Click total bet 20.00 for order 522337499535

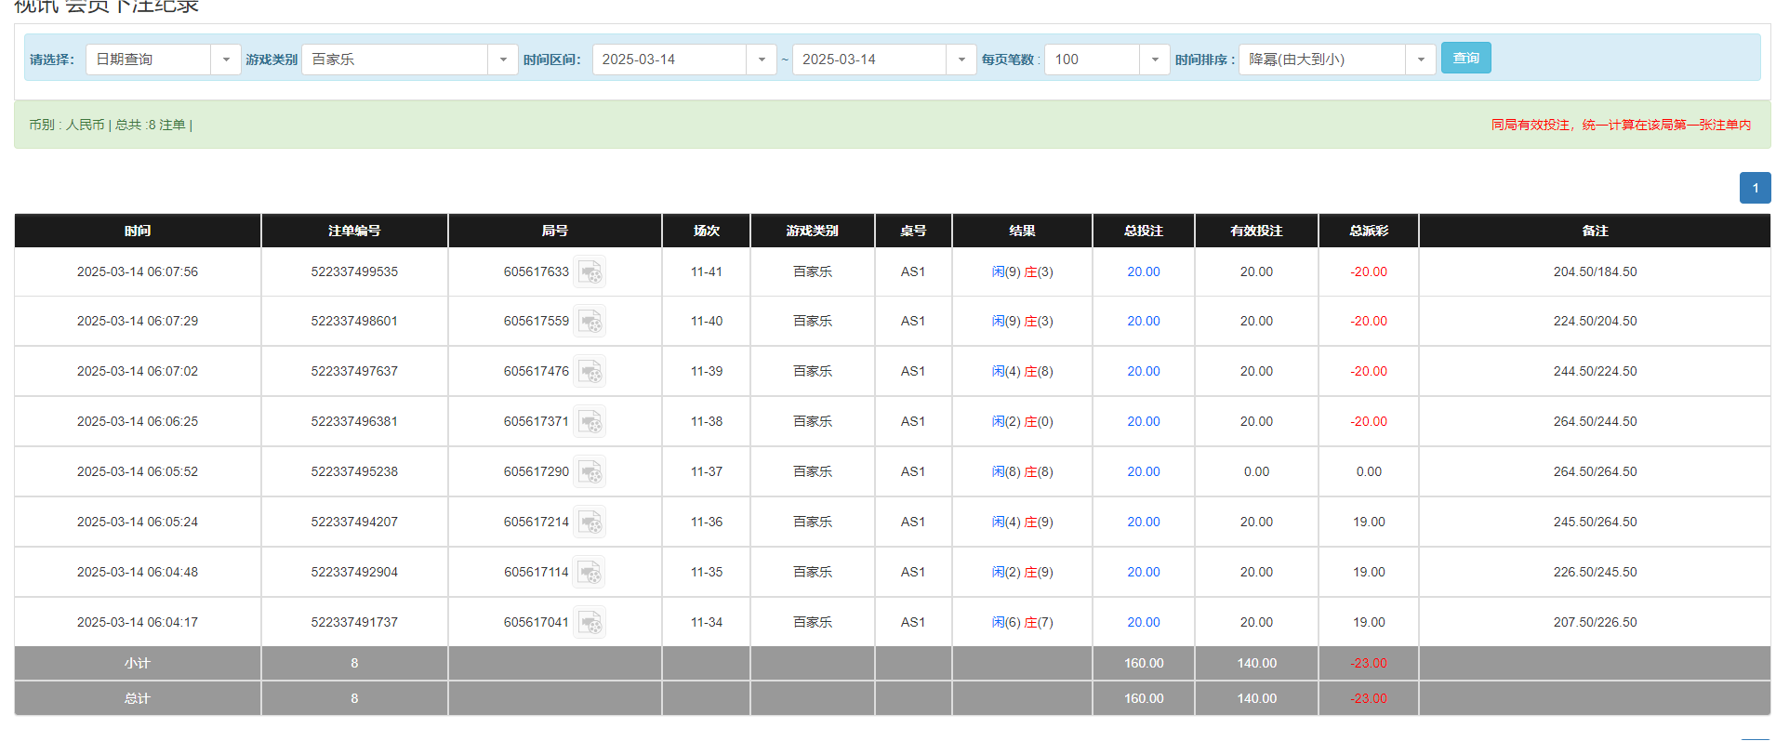(x=1143, y=272)
